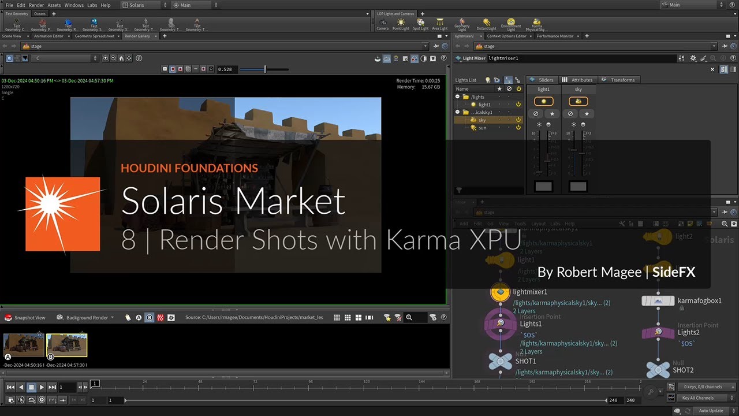The height and width of the screenshot is (416, 739).
Task: Toggle snapshot B compare button
Action: (150, 317)
